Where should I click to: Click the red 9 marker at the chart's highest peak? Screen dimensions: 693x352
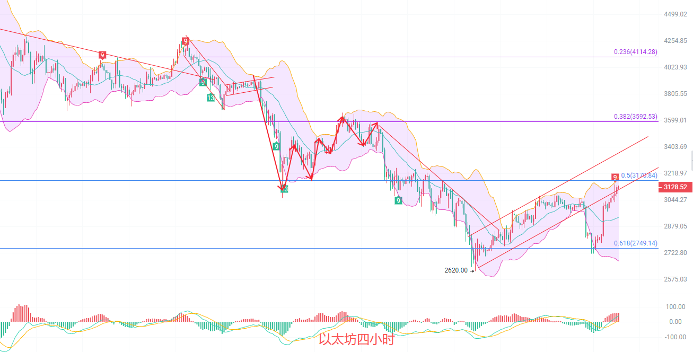pos(185,41)
